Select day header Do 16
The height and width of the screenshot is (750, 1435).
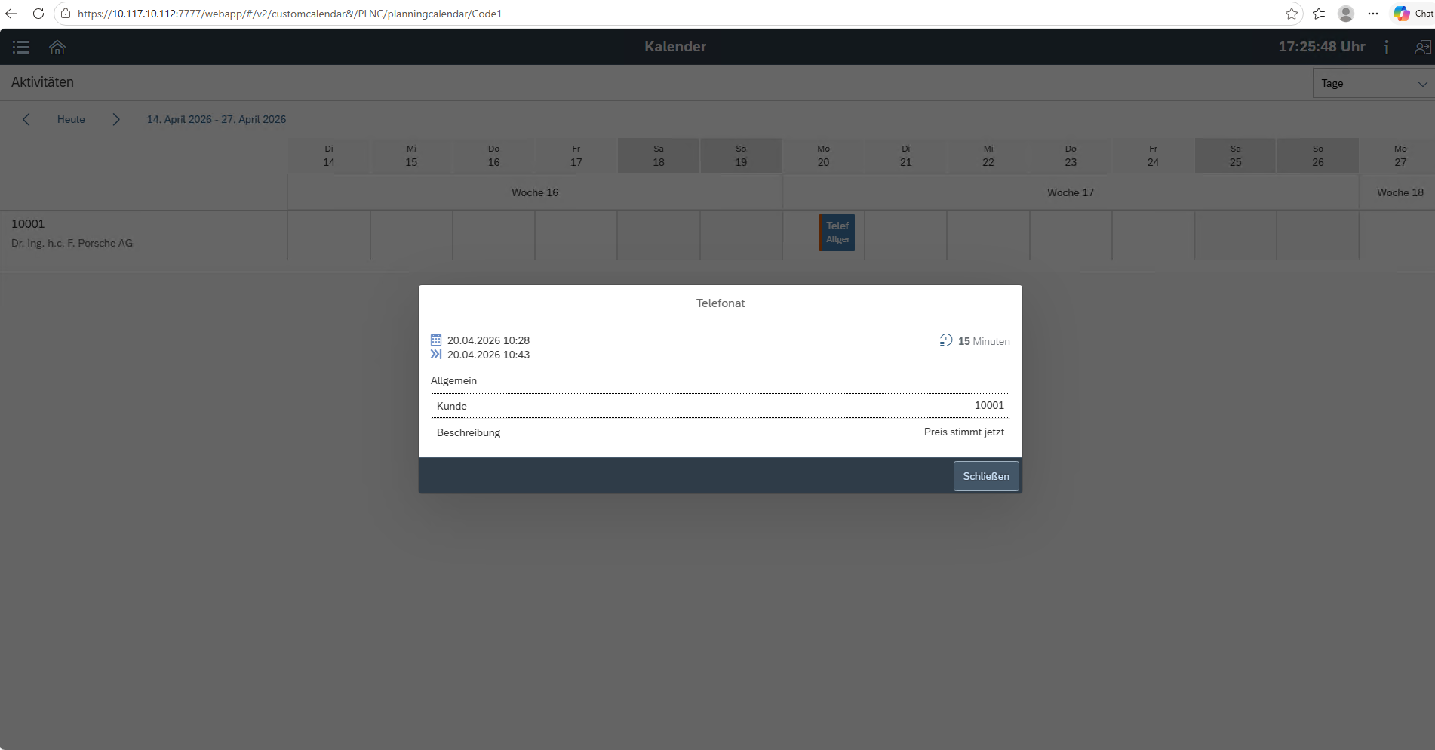493,155
